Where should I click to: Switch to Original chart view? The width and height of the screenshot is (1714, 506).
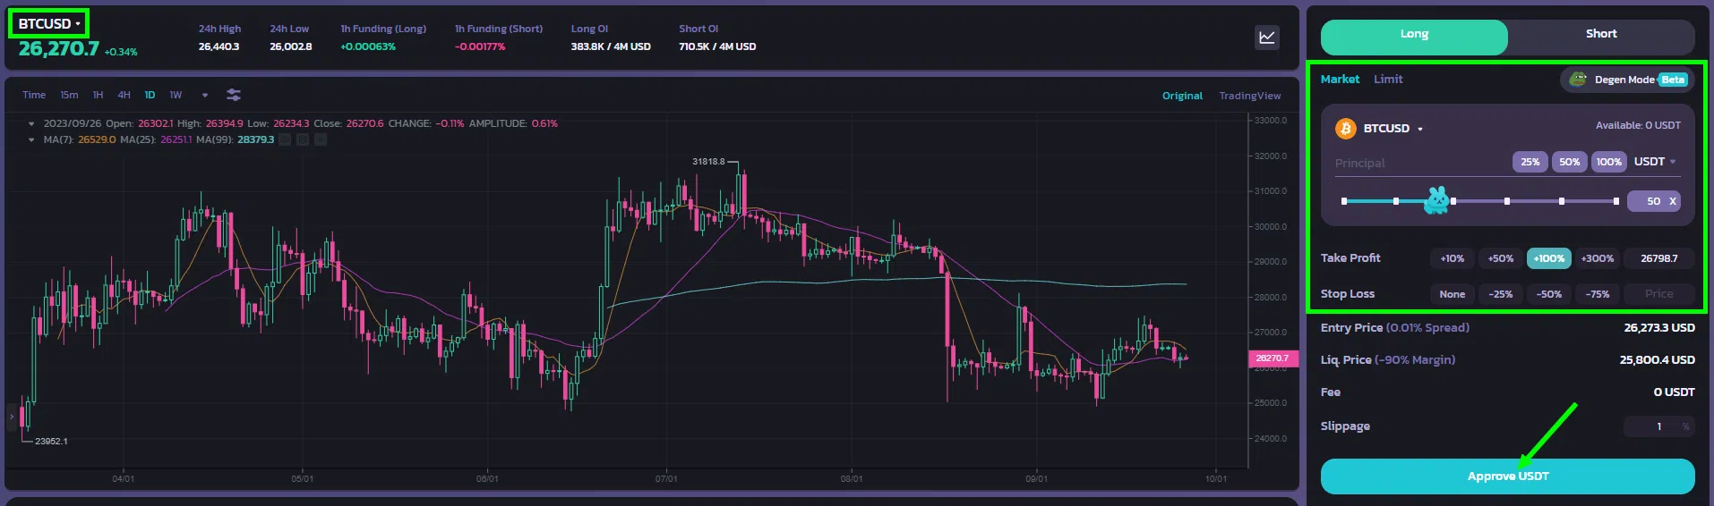1182,96
